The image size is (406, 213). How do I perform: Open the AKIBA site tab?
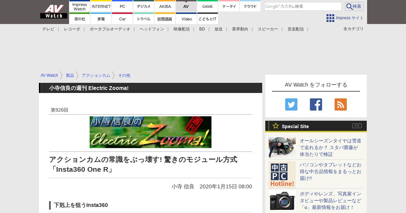pos(165,6)
